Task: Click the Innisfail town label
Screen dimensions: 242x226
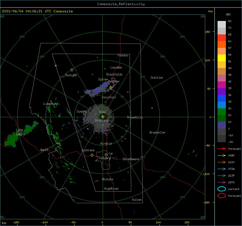Action: click(109, 97)
